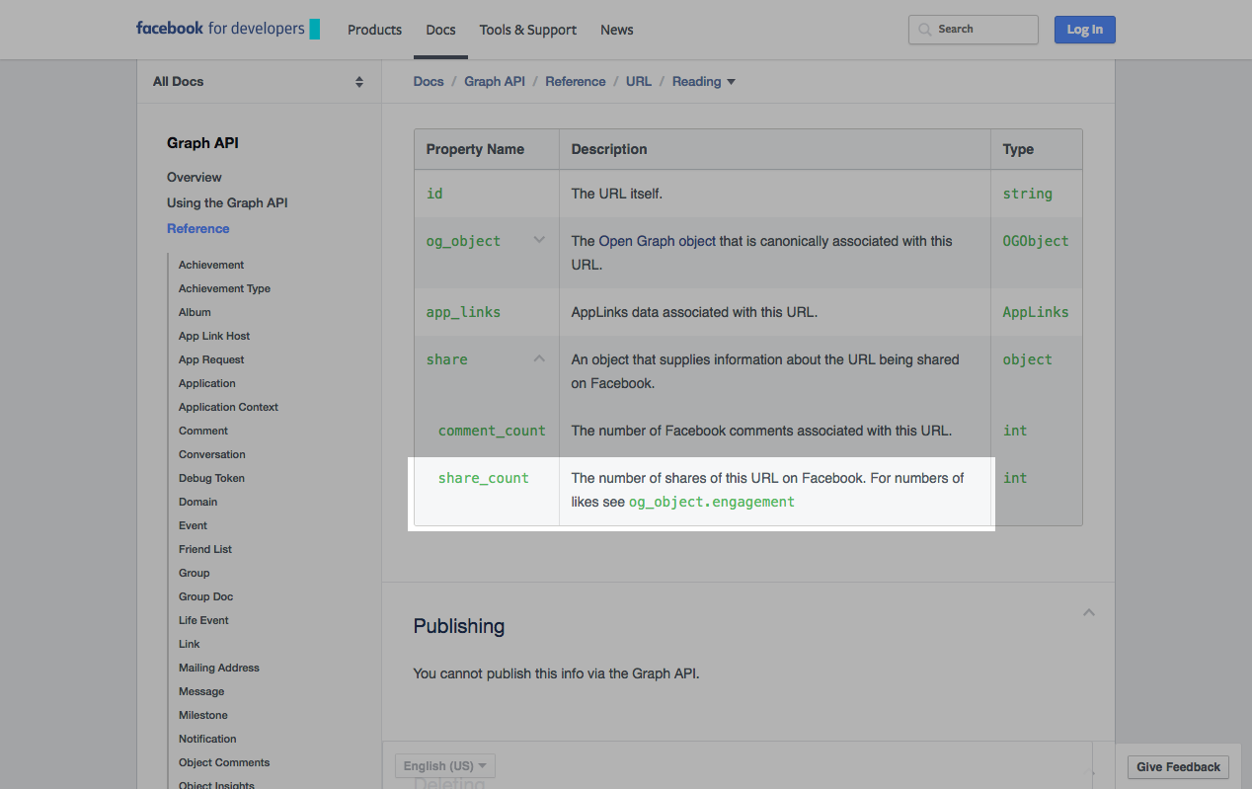Open the Tools & Support menu

[527, 30]
